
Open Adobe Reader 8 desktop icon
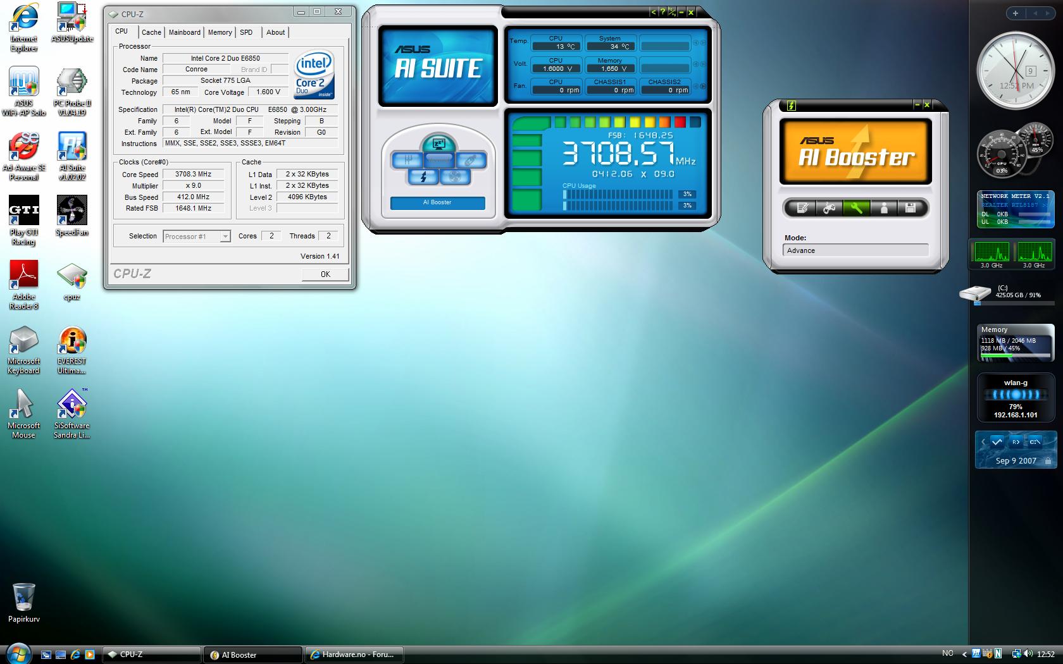(x=24, y=285)
